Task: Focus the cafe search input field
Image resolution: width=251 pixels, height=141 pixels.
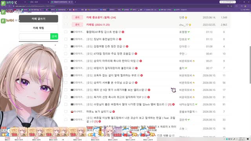Action: tap(35, 36)
